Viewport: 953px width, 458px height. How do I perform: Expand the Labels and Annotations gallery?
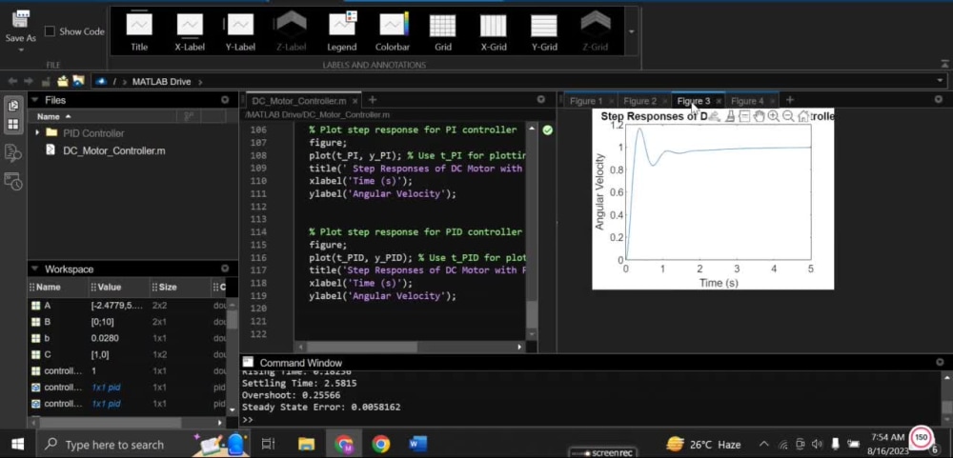[631, 31]
